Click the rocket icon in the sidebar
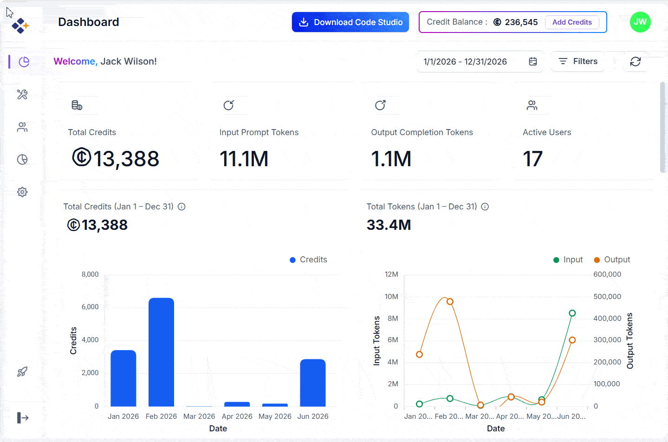 [22, 371]
